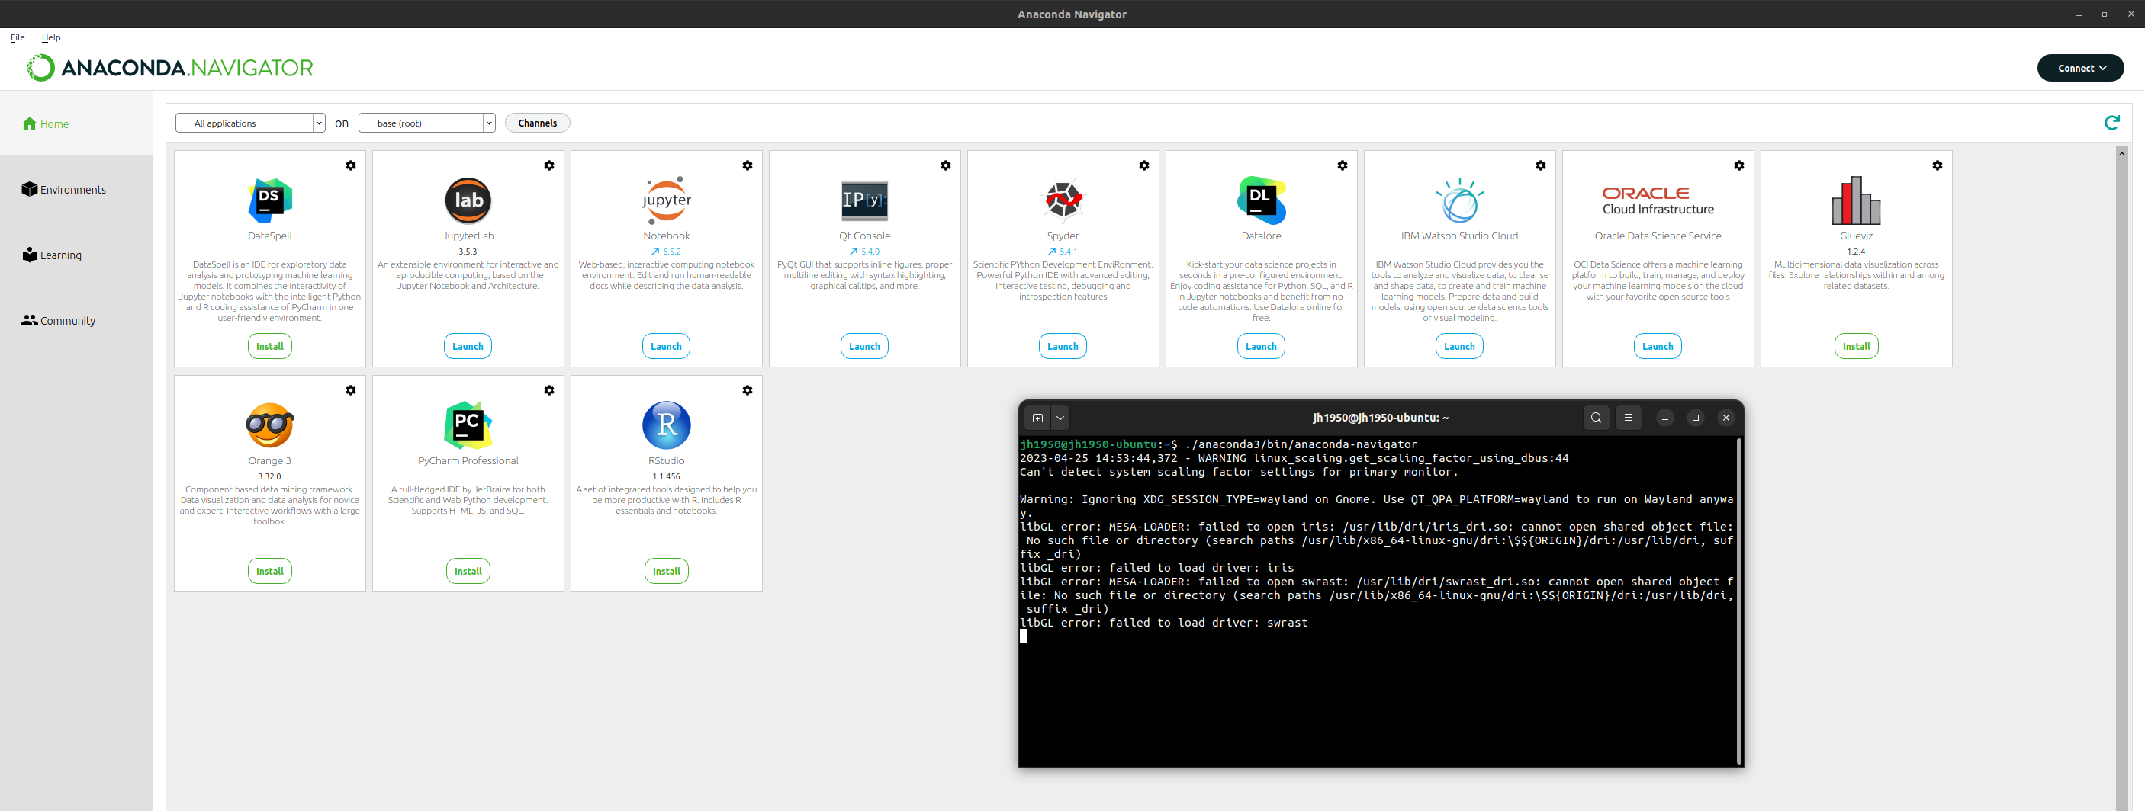Click the Glueviz 1.2.4 version text
Screen dimensions: 2145x811
pyautogui.click(x=1856, y=252)
